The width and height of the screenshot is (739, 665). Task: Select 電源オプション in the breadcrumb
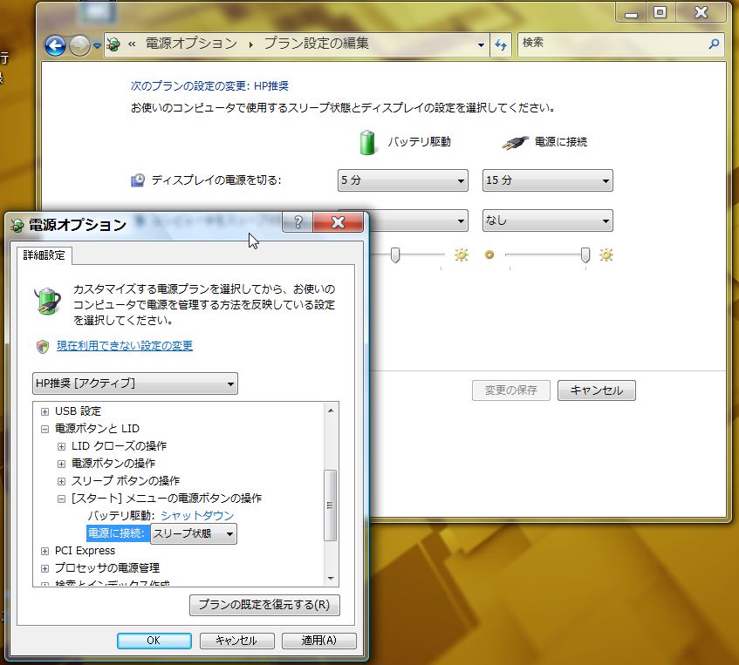click(191, 44)
